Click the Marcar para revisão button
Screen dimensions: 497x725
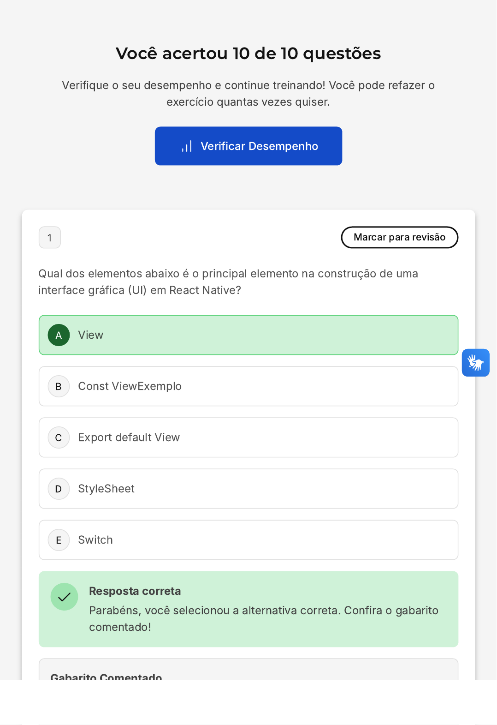[x=399, y=237]
